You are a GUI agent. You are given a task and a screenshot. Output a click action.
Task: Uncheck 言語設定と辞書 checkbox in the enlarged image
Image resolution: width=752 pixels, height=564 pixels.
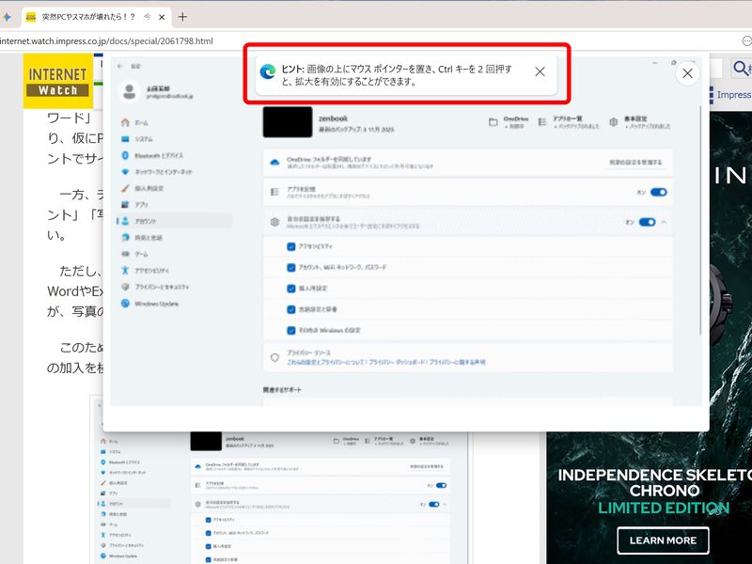coord(291,309)
